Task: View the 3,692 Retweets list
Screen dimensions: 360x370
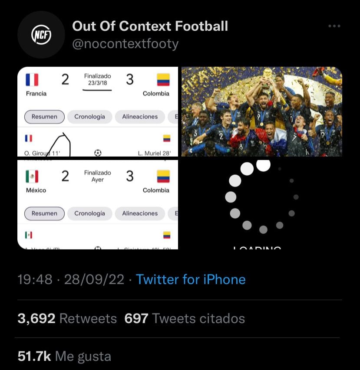Action: click(x=67, y=319)
